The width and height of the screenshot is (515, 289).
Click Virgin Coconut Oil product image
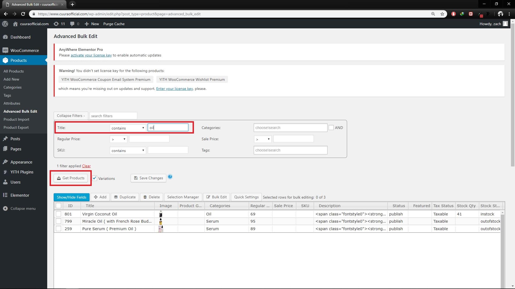161,214
